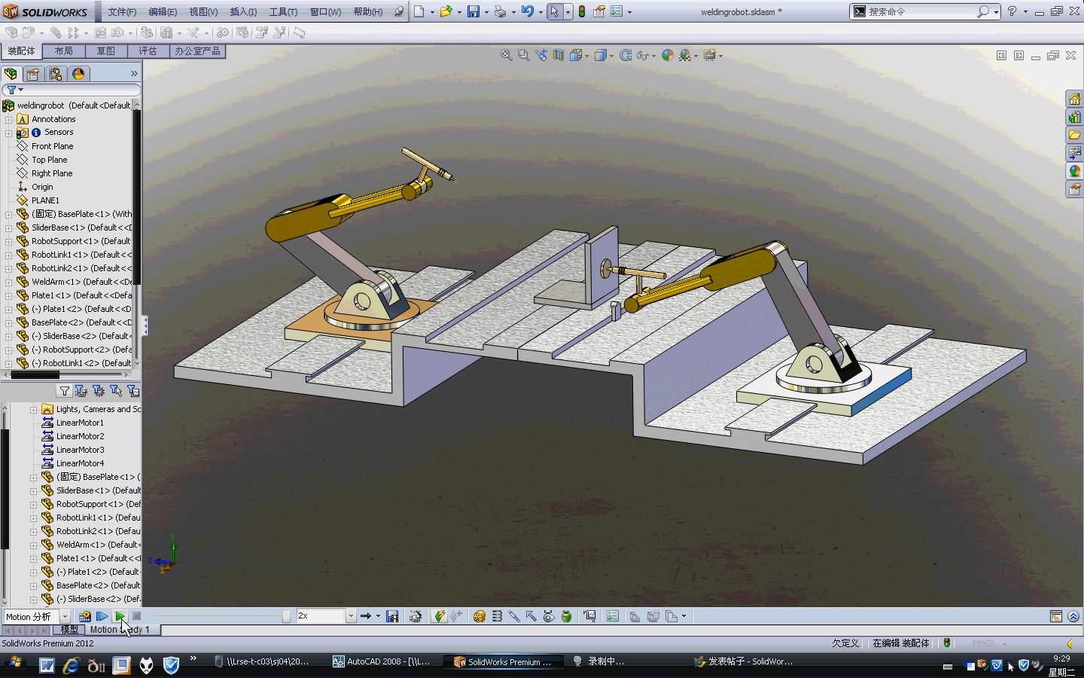This screenshot has height=678, width=1084.
Task: Stop the motion study playback
Action: (136, 616)
